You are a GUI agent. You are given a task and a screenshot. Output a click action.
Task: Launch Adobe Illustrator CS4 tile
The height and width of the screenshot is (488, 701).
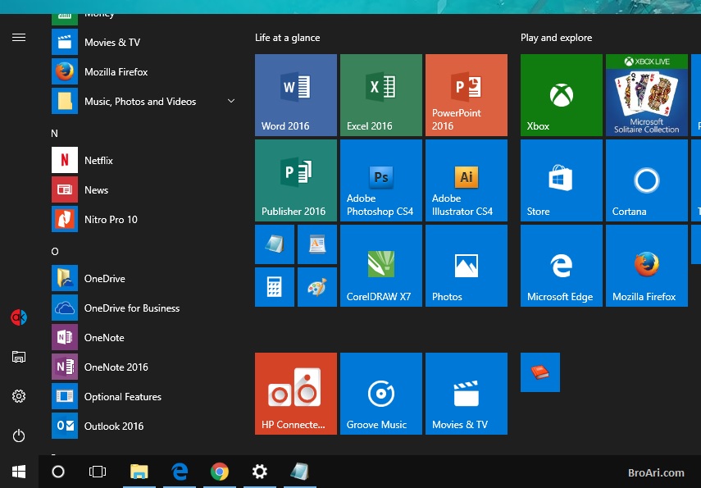point(466,180)
